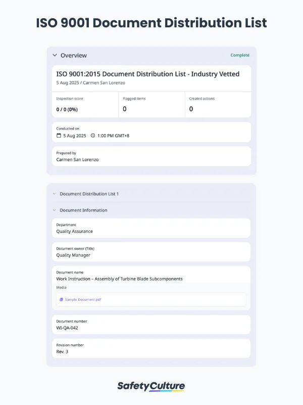Image resolution: width=303 pixels, height=405 pixels.
Task: Select the Overview section header
Action: (x=74, y=55)
